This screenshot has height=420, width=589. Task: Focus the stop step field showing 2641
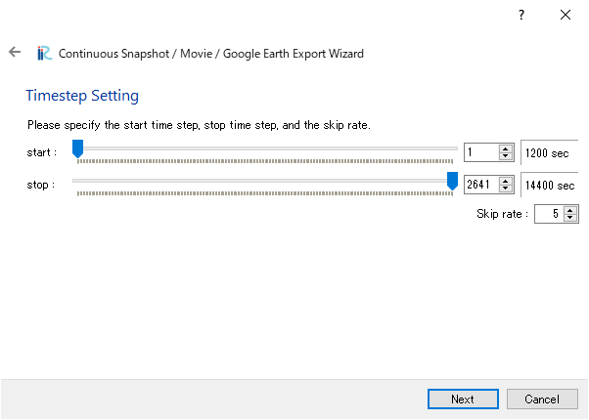481,185
